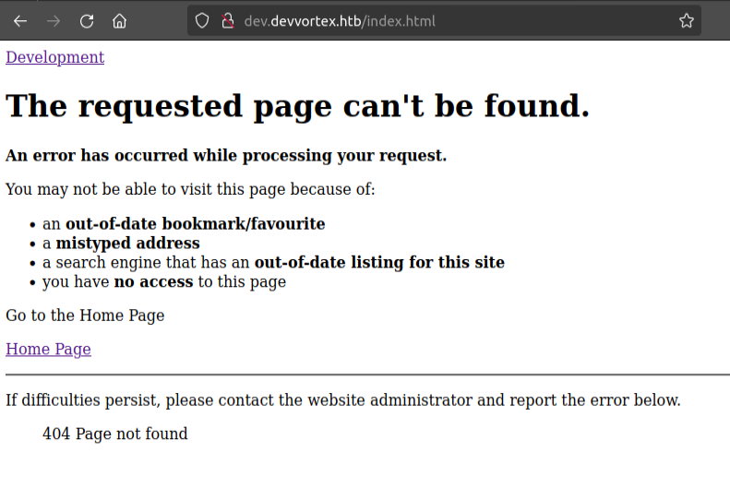Bookmark this page with the star icon
The height and width of the screenshot is (488, 730).
pos(686,20)
